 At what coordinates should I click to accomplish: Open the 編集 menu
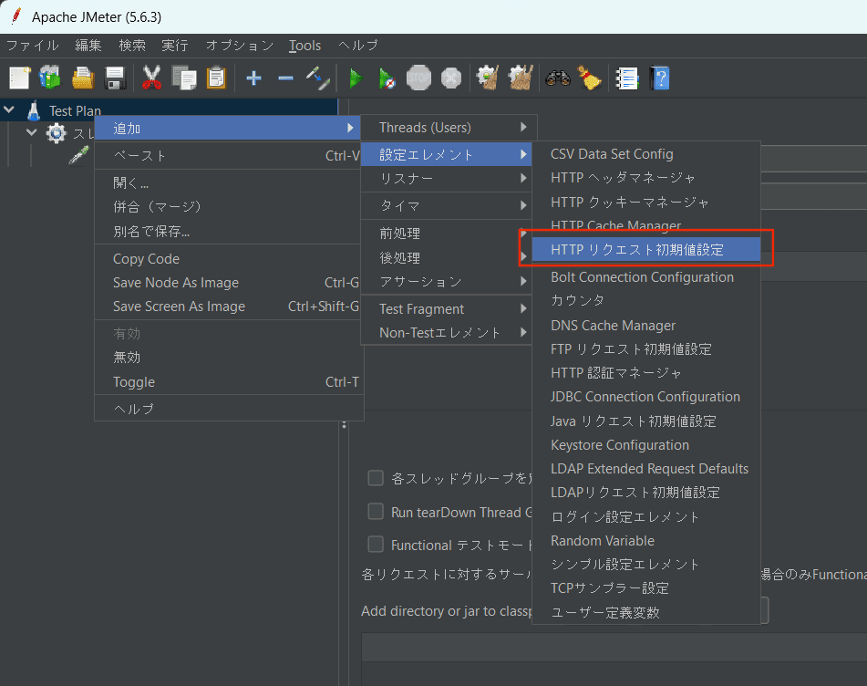[88, 46]
